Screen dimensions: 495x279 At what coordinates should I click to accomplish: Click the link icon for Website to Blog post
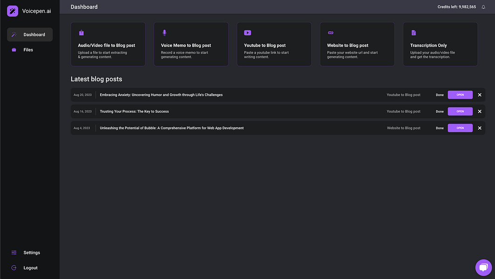[x=331, y=33]
